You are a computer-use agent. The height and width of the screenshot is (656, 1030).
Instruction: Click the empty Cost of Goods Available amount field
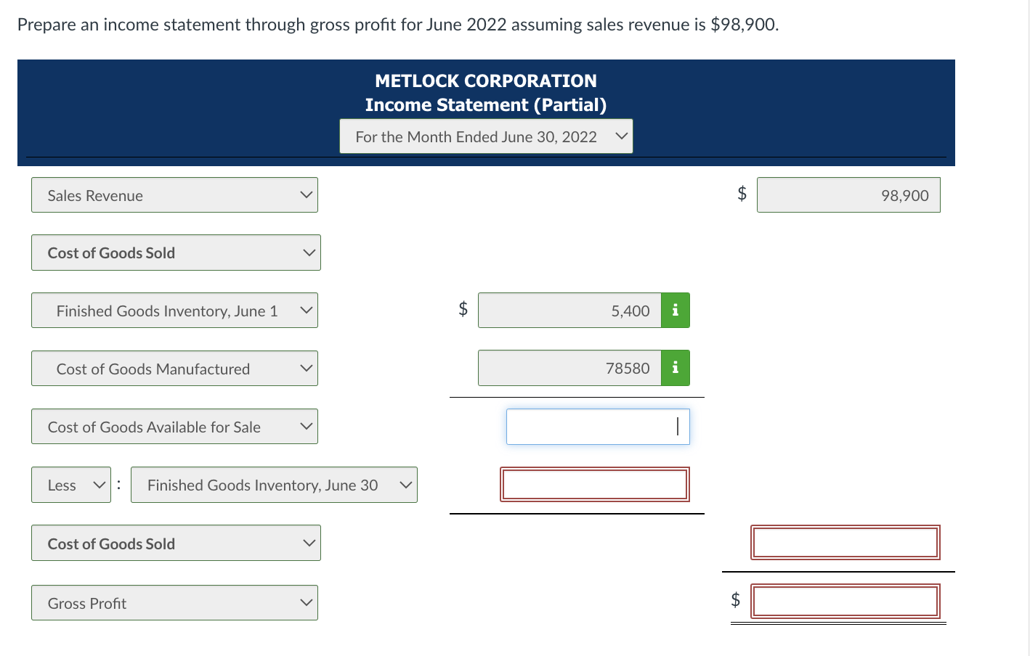coord(597,427)
